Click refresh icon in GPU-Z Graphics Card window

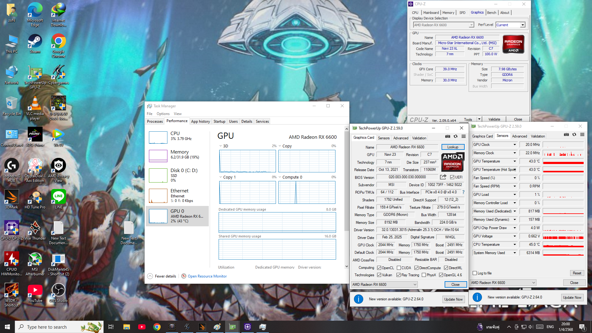tap(455, 136)
